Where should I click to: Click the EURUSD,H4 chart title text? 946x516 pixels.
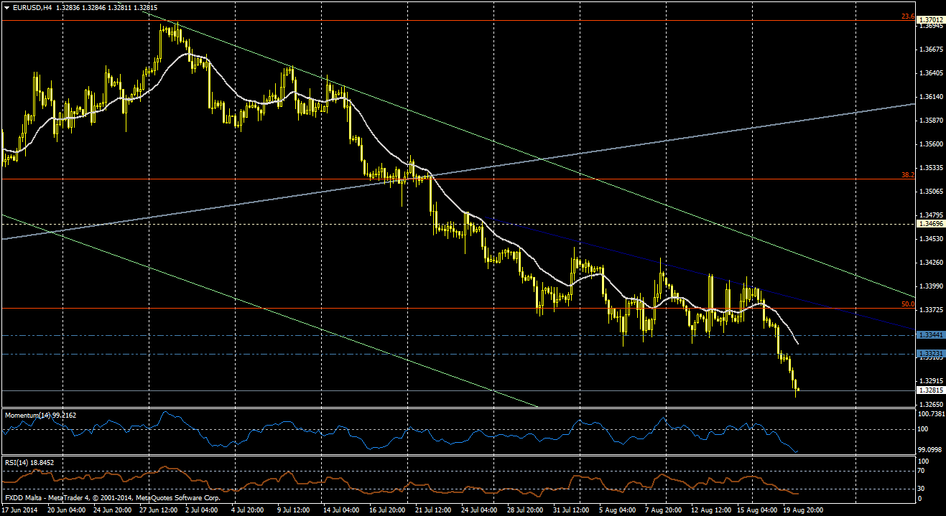pos(32,8)
